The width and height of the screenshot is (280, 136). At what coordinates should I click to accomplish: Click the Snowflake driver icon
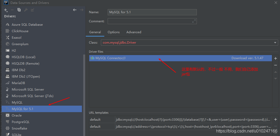(8, 128)
